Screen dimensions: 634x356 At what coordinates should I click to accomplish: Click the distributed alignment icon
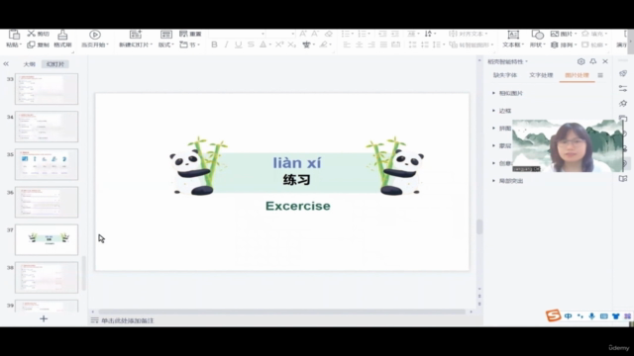pos(396,44)
